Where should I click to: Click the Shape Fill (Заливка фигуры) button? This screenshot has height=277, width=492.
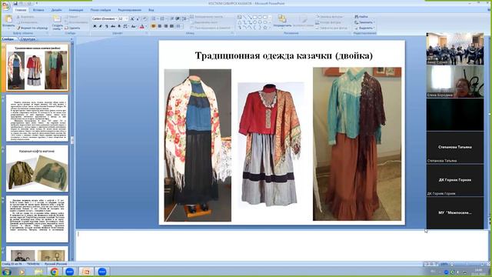tap(330, 17)
